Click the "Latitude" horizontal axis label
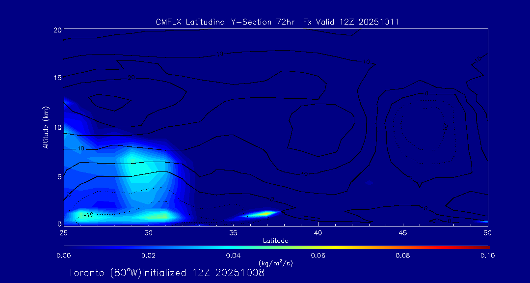This screenshot has width=530, height=283. point(275,241)
